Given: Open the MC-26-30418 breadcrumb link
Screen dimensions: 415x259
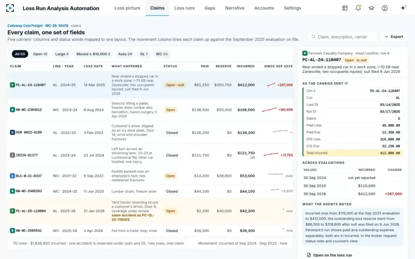Looking at the screenshot, I should [x=57, y=26].
